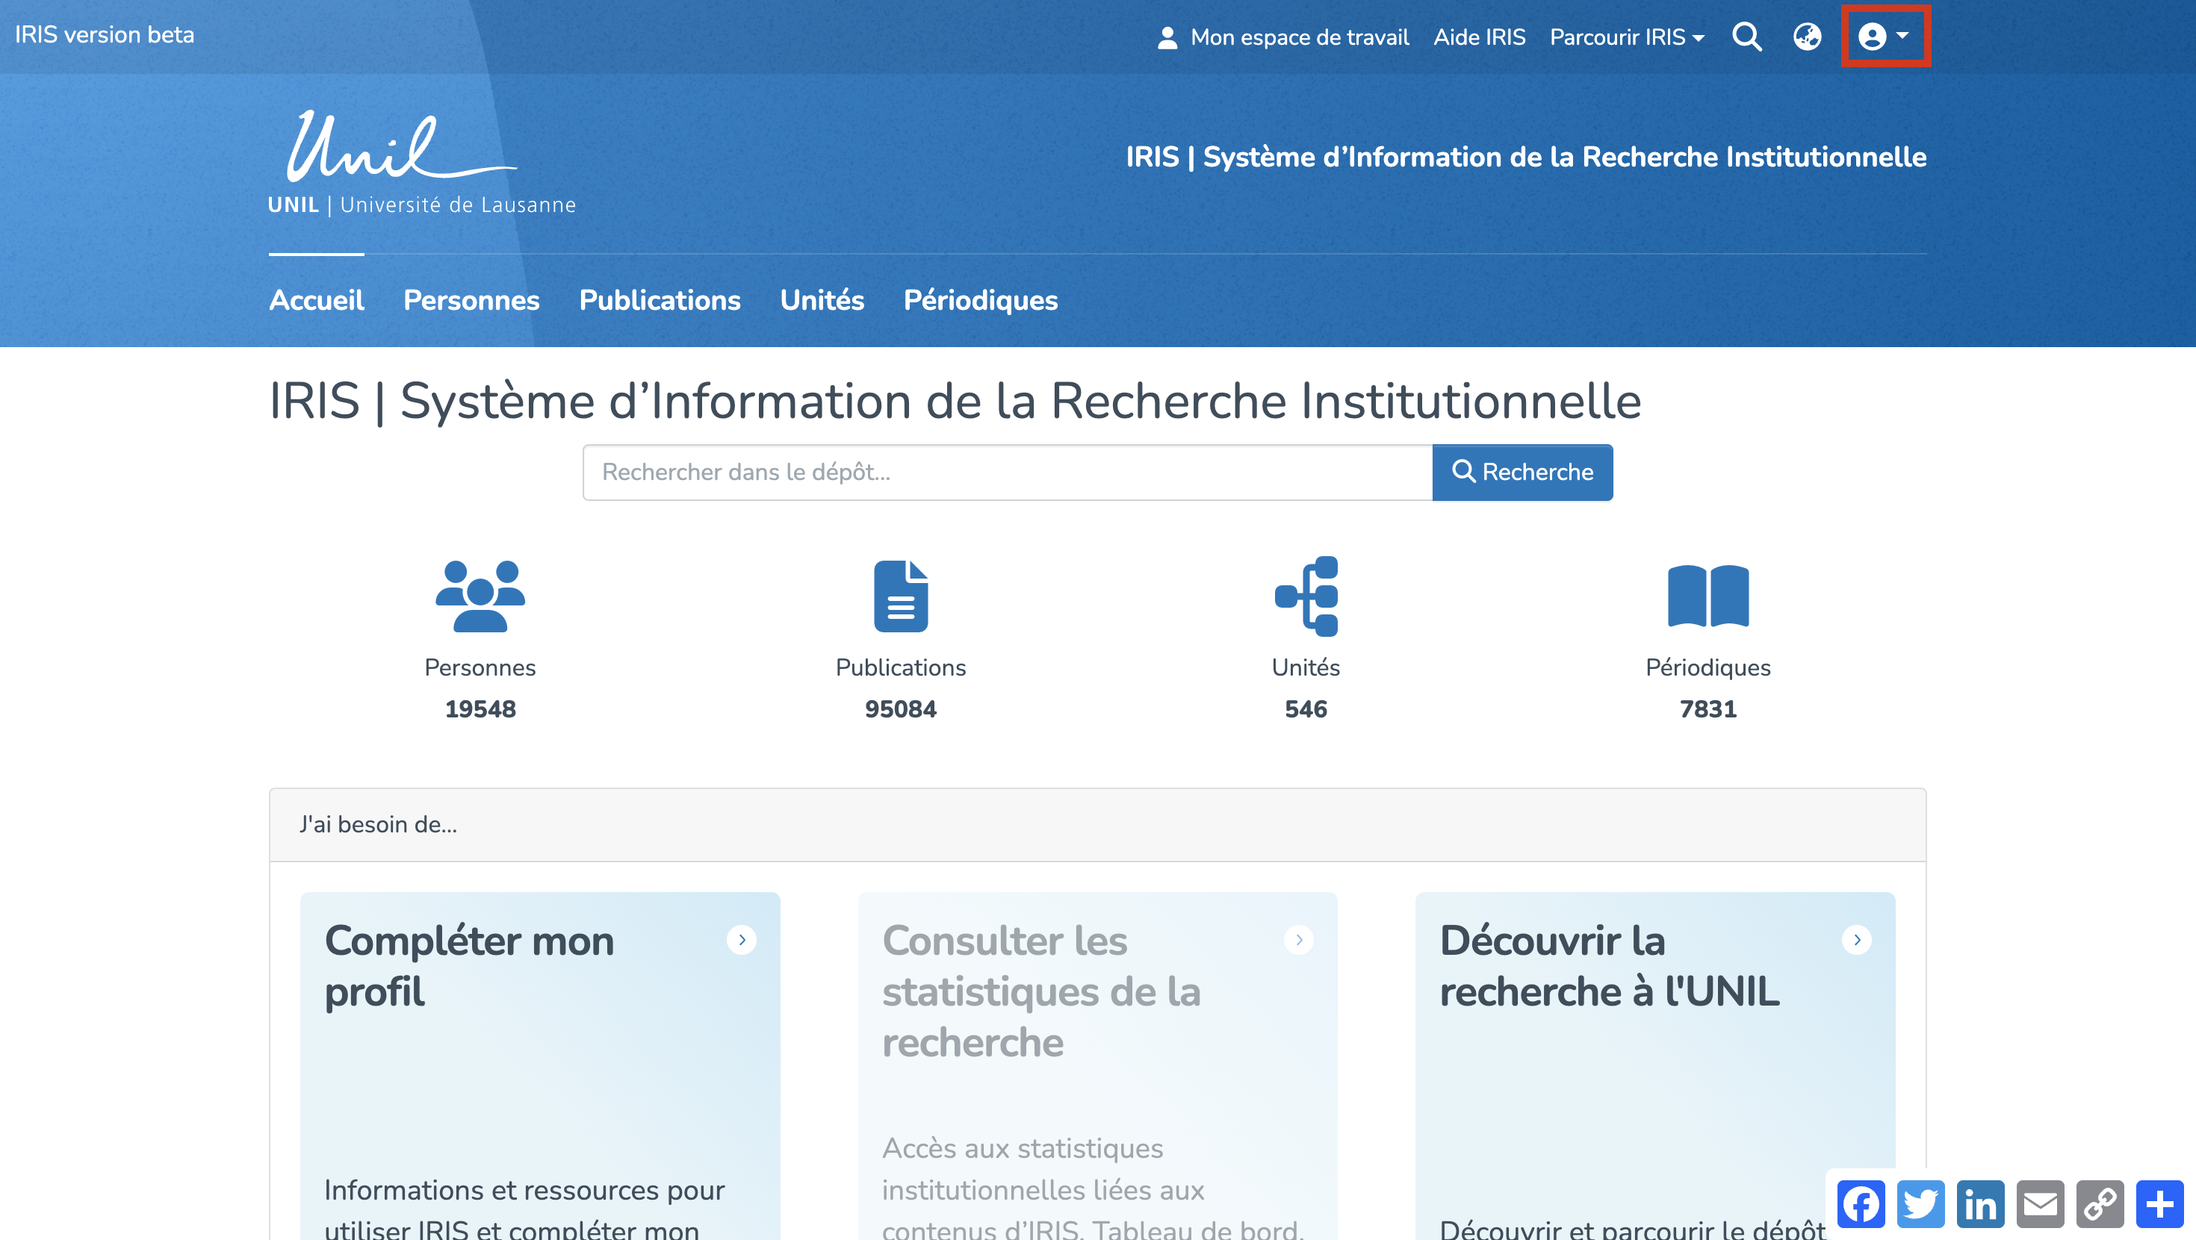Share page on Twitter
Image resolution: width=2196 pixels, height=1240 pixels.
coord(1920,1203)
